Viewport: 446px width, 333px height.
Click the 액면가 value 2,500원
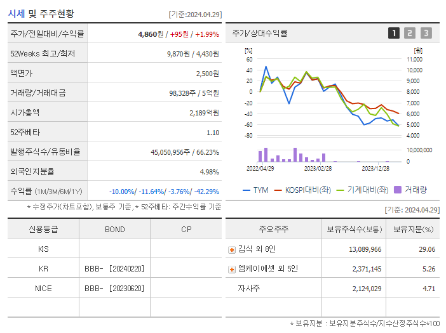(x=207, y=74)
